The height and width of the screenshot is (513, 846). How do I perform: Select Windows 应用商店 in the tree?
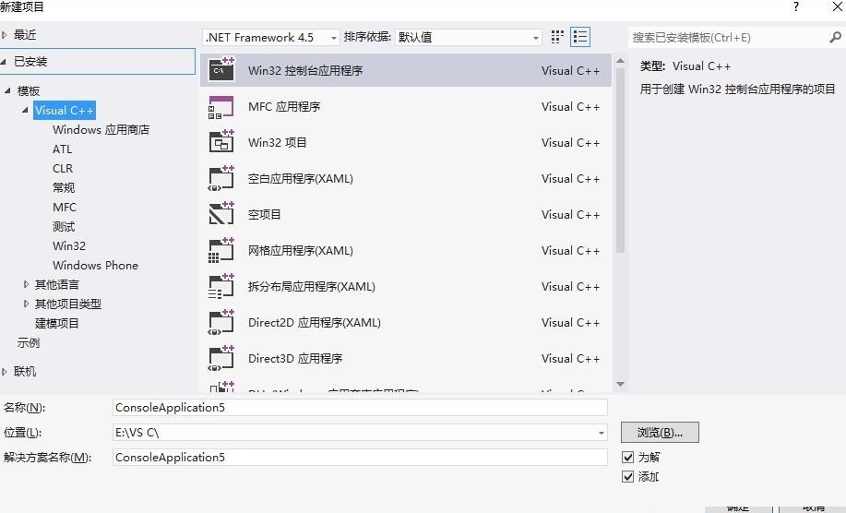click(x=101, y=129)
